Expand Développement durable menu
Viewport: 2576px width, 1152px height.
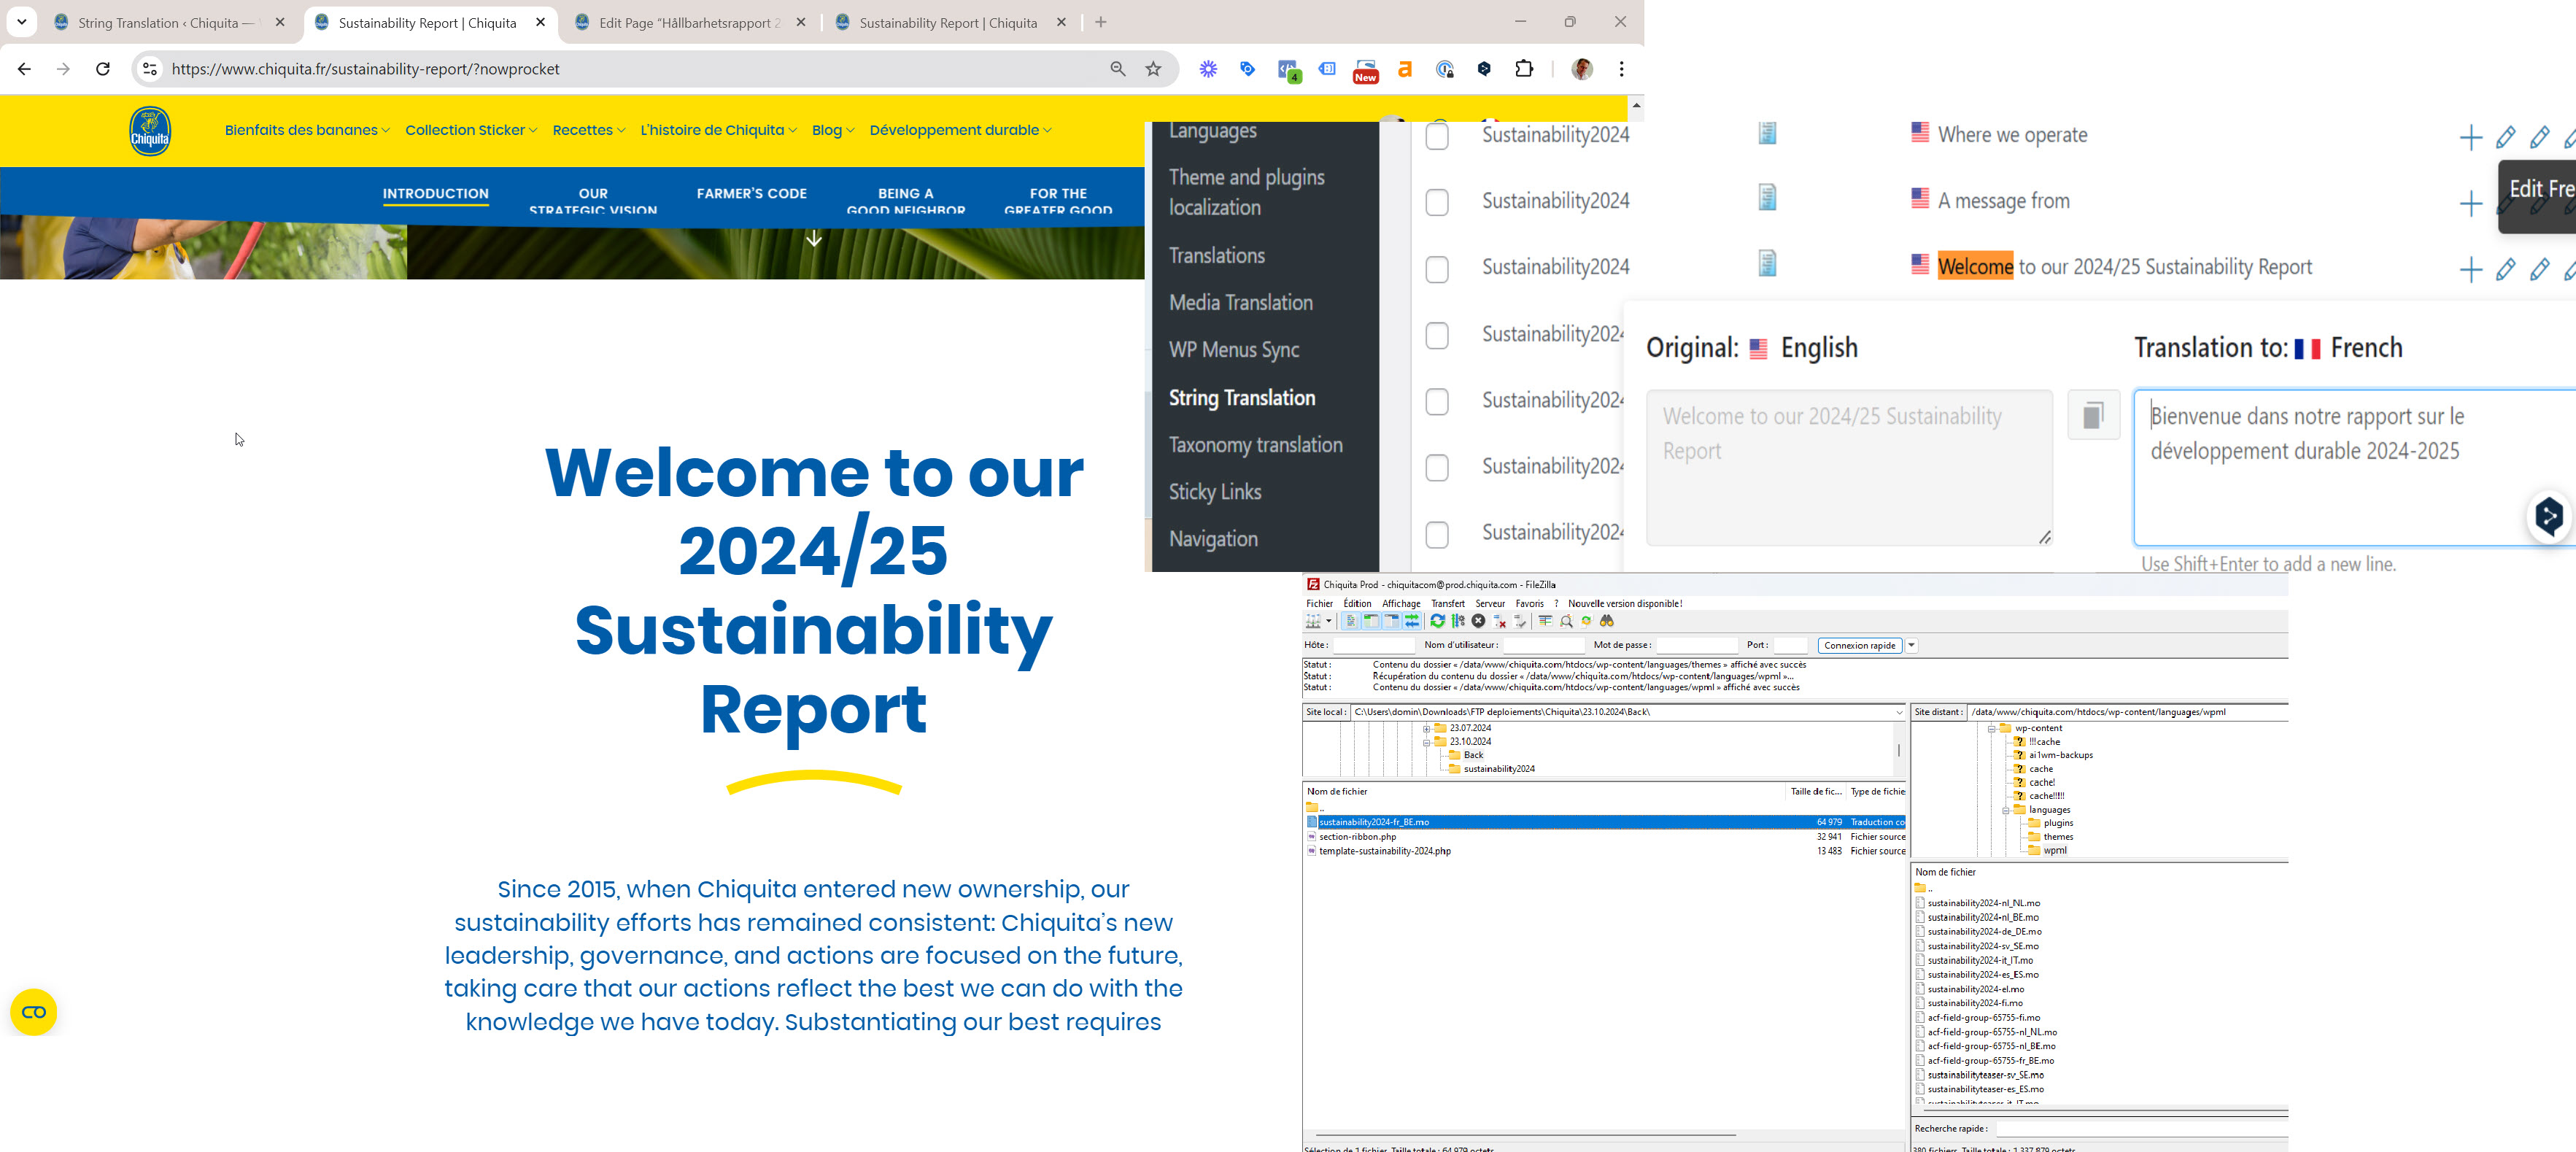(960, 130)
